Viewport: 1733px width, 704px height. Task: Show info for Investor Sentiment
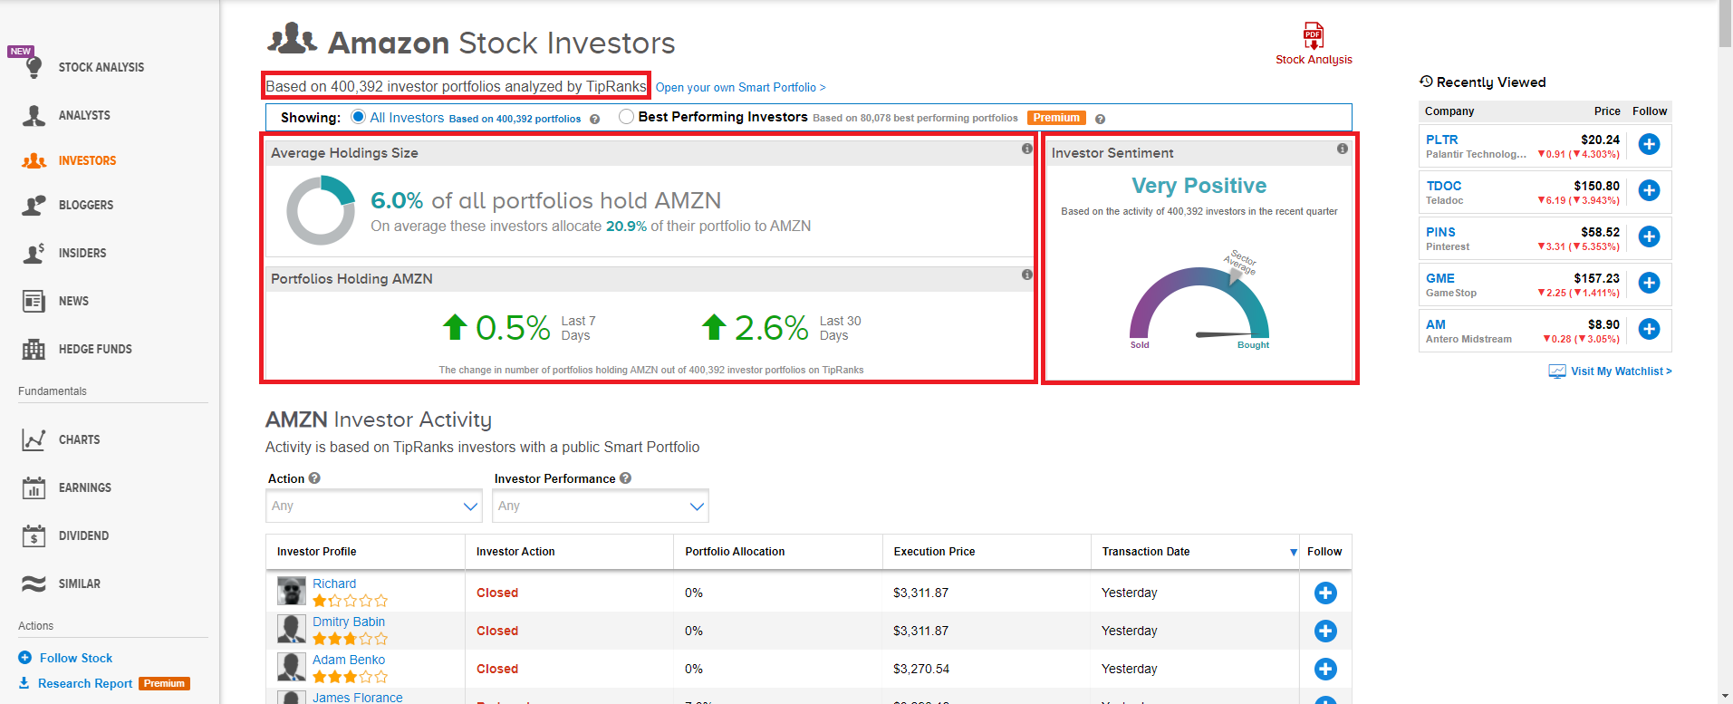point(1343,149)
